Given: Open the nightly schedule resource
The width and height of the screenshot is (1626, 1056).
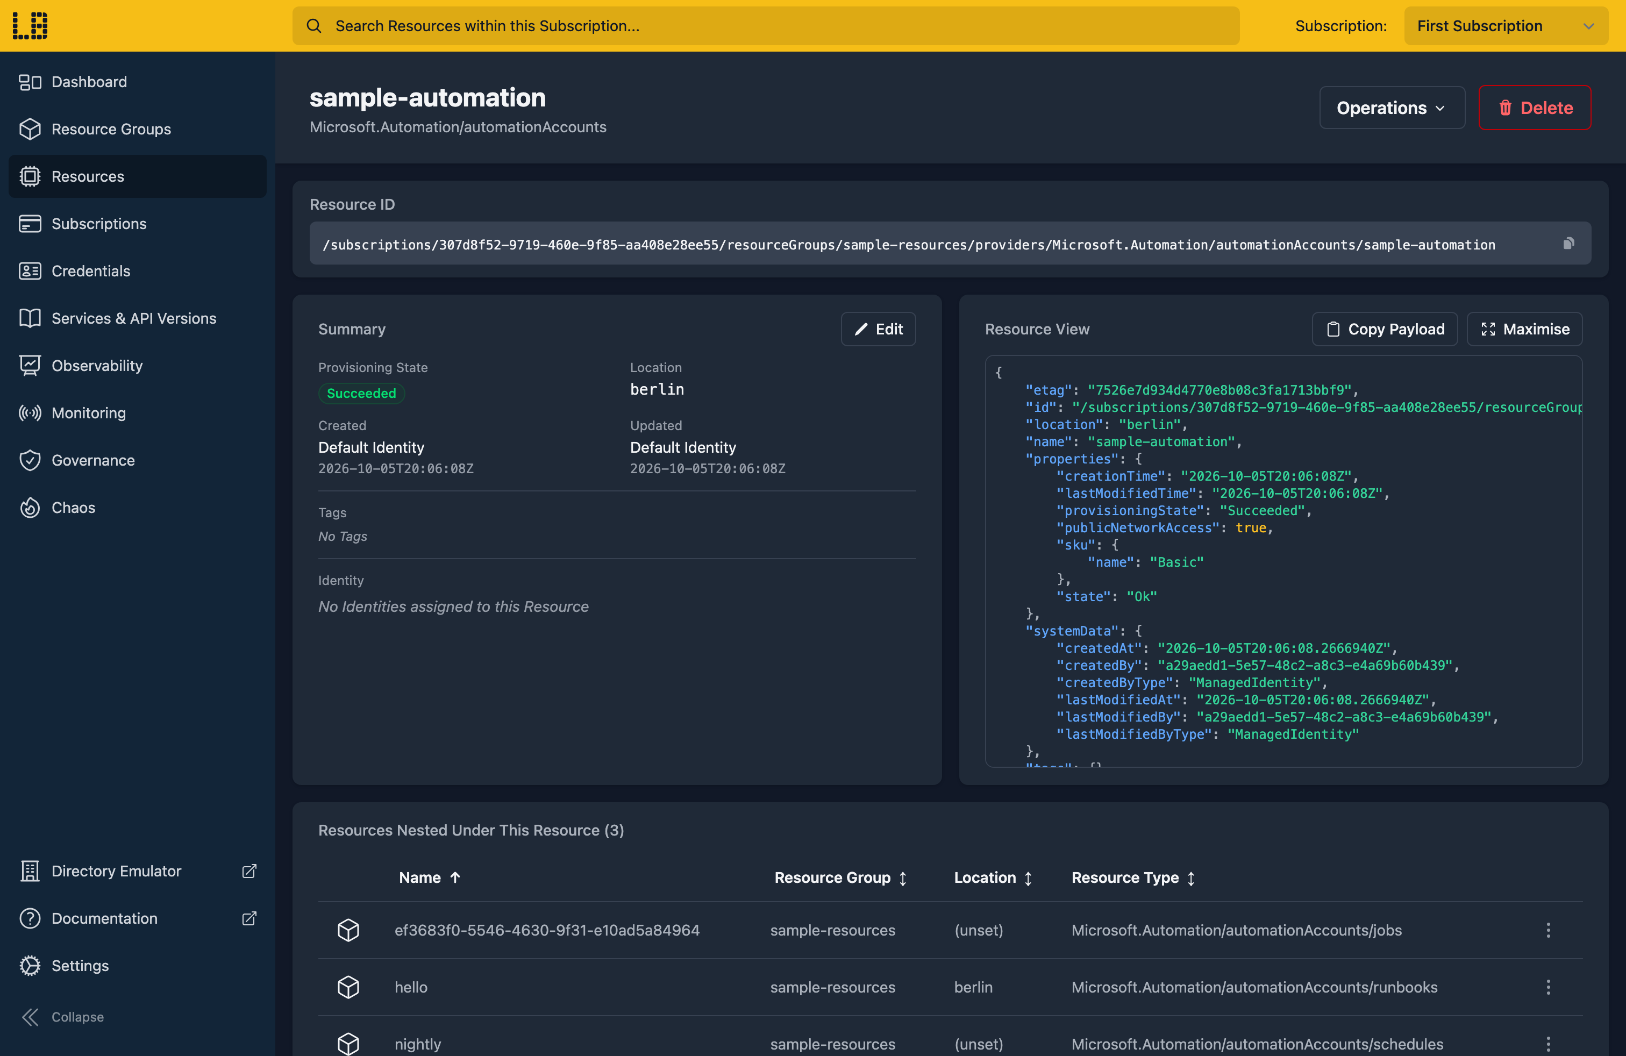Looking at the screenshot, I should 418,1044.
